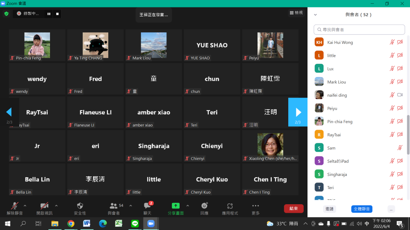
Task: Open Reactions (回應) emoji icon
Action: pyautogui.click(x=204, y=206)
